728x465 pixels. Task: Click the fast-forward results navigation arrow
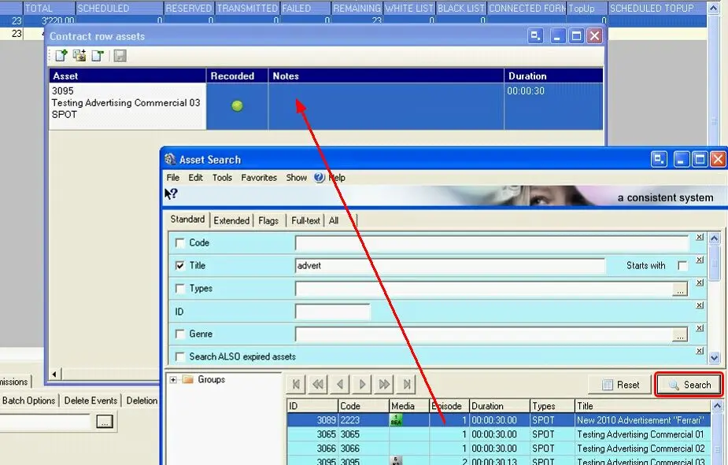point(385,385)
